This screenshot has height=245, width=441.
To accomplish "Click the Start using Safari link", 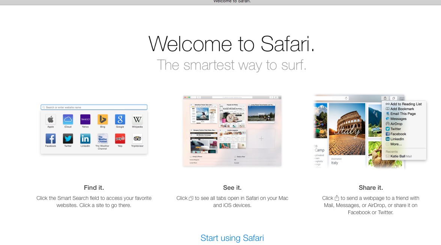I will 232,238.
